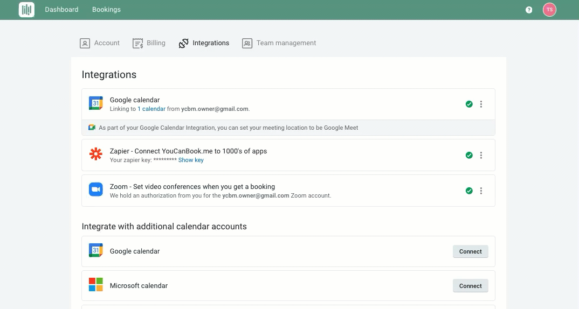Connect an additional Google calendar
The image size is (579, 309).
point(471,251)
